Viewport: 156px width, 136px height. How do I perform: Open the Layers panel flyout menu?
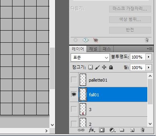pos(150,49)
